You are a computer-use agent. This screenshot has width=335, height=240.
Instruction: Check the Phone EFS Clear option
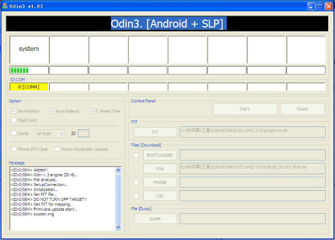tap(14, 149)
